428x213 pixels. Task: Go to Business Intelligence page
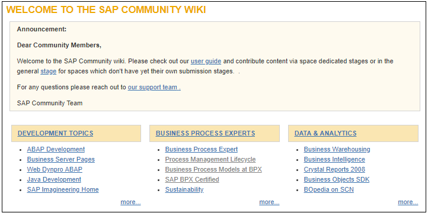(334, 159)
